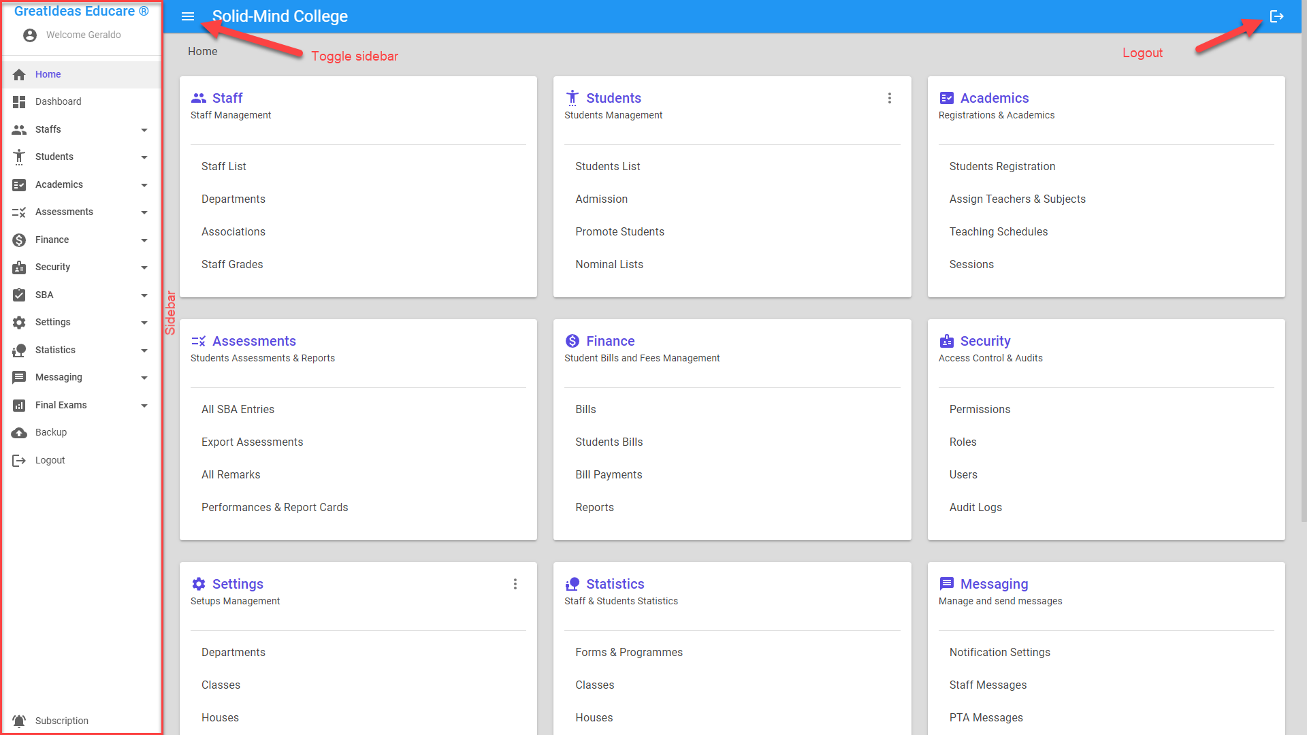Image resolution: width=1307 pixels, height=735 pixels.
Task: Select Logout in the sidebar menu
Action: tap(50, 460)
